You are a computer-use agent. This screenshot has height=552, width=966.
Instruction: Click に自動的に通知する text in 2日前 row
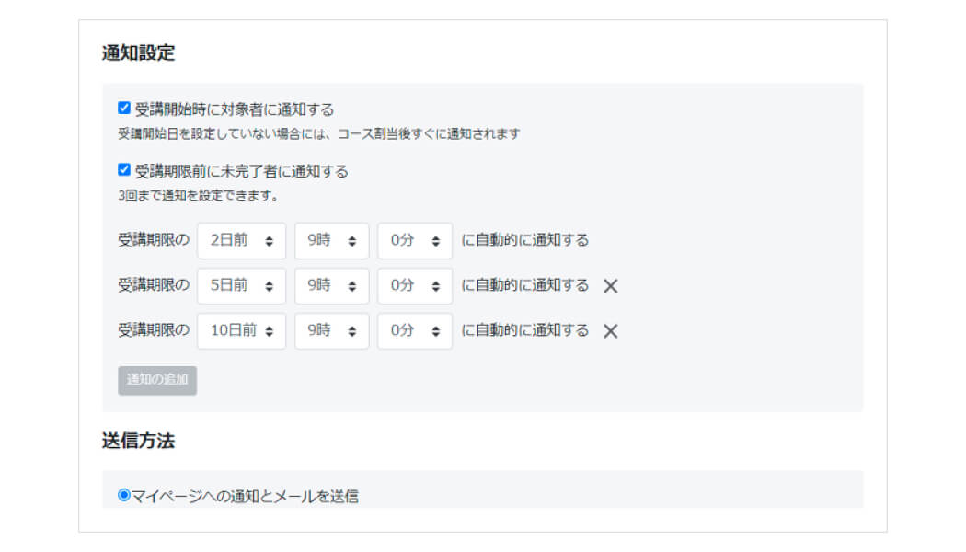[525, 239]
